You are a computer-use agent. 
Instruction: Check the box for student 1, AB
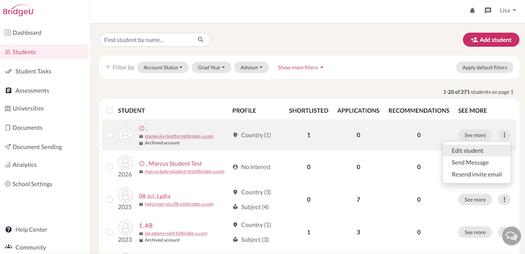click(110, 232)
